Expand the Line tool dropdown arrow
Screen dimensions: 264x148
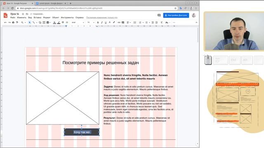37,23
